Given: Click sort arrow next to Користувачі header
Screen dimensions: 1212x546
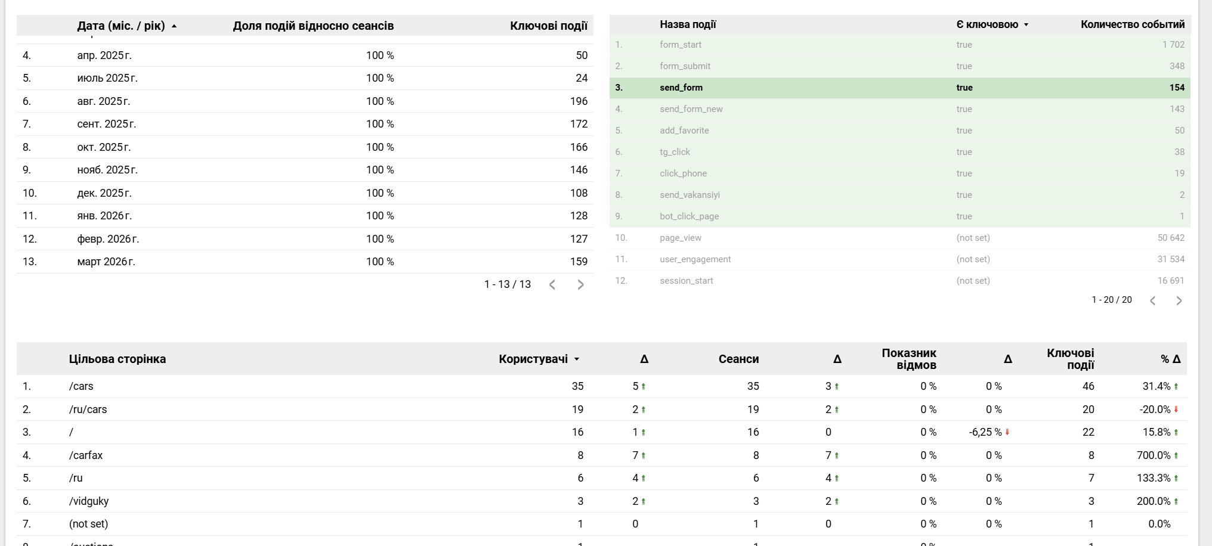Looking at the screenshot, I should [x=577, y=359].
